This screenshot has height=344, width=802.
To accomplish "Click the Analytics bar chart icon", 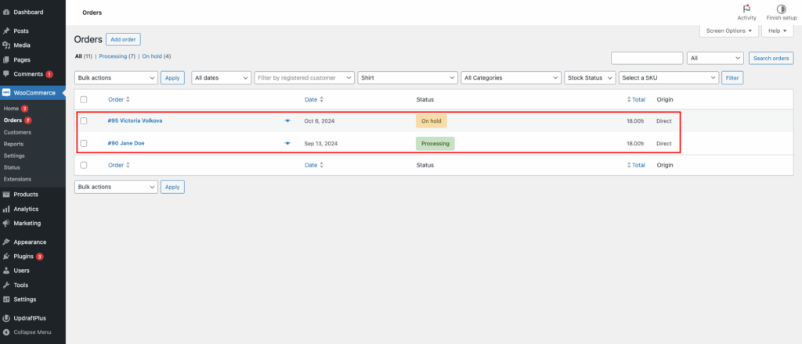I will [x=6, y=209].
